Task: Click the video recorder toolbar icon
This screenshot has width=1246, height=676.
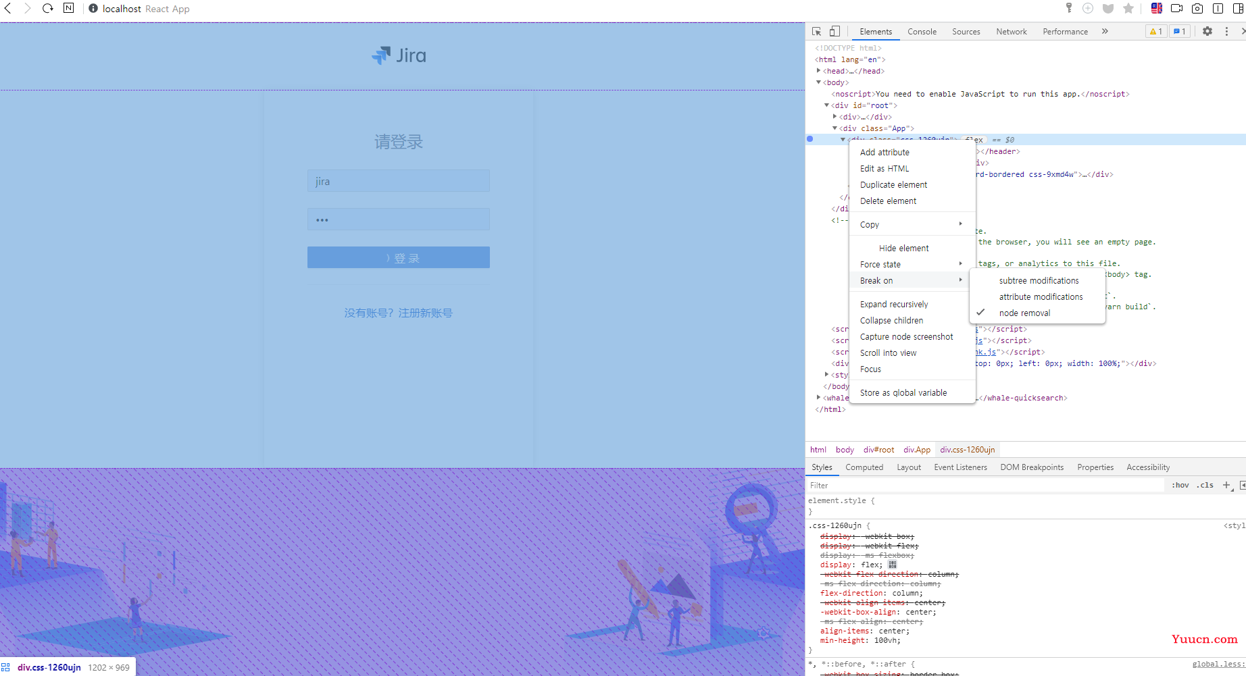Action: coord(1177,8)
